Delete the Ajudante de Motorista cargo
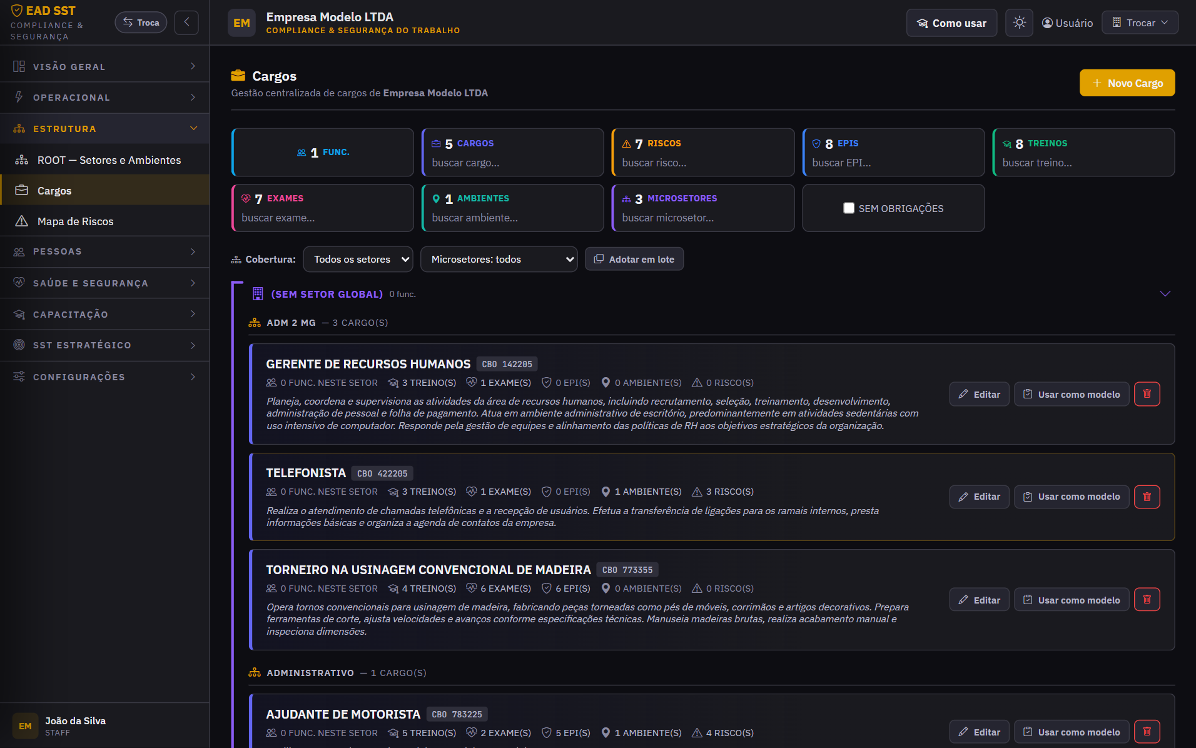The width and height of the screenshot is (1196, 748). [1147, 732]
